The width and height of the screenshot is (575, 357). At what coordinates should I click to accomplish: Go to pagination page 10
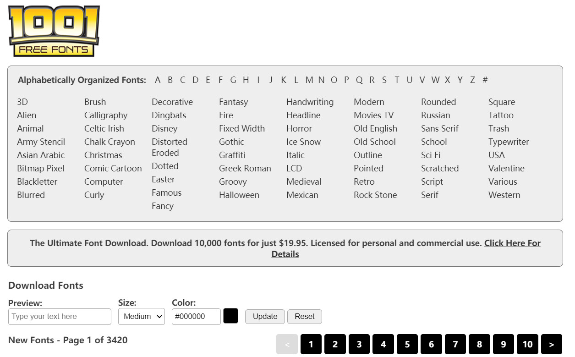tap(527, 344)
